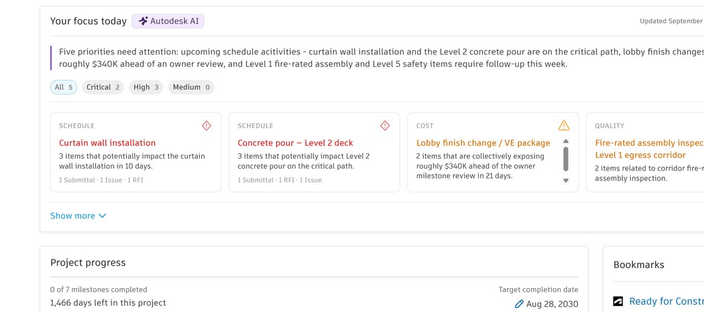
Task: Open the Curtain wall installation priority
Action: [x=108, y=143]
